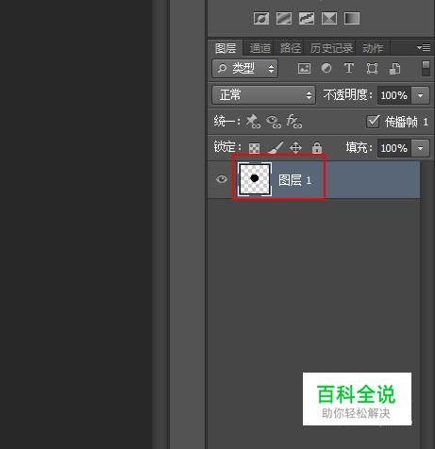The height and width of the screenshot is (449, 435).
Task: Toggle the layer filtering switch
Action: point(426,68)
